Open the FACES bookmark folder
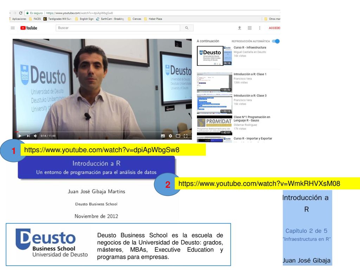Viewport: 360px width, 270px height. 35,19
